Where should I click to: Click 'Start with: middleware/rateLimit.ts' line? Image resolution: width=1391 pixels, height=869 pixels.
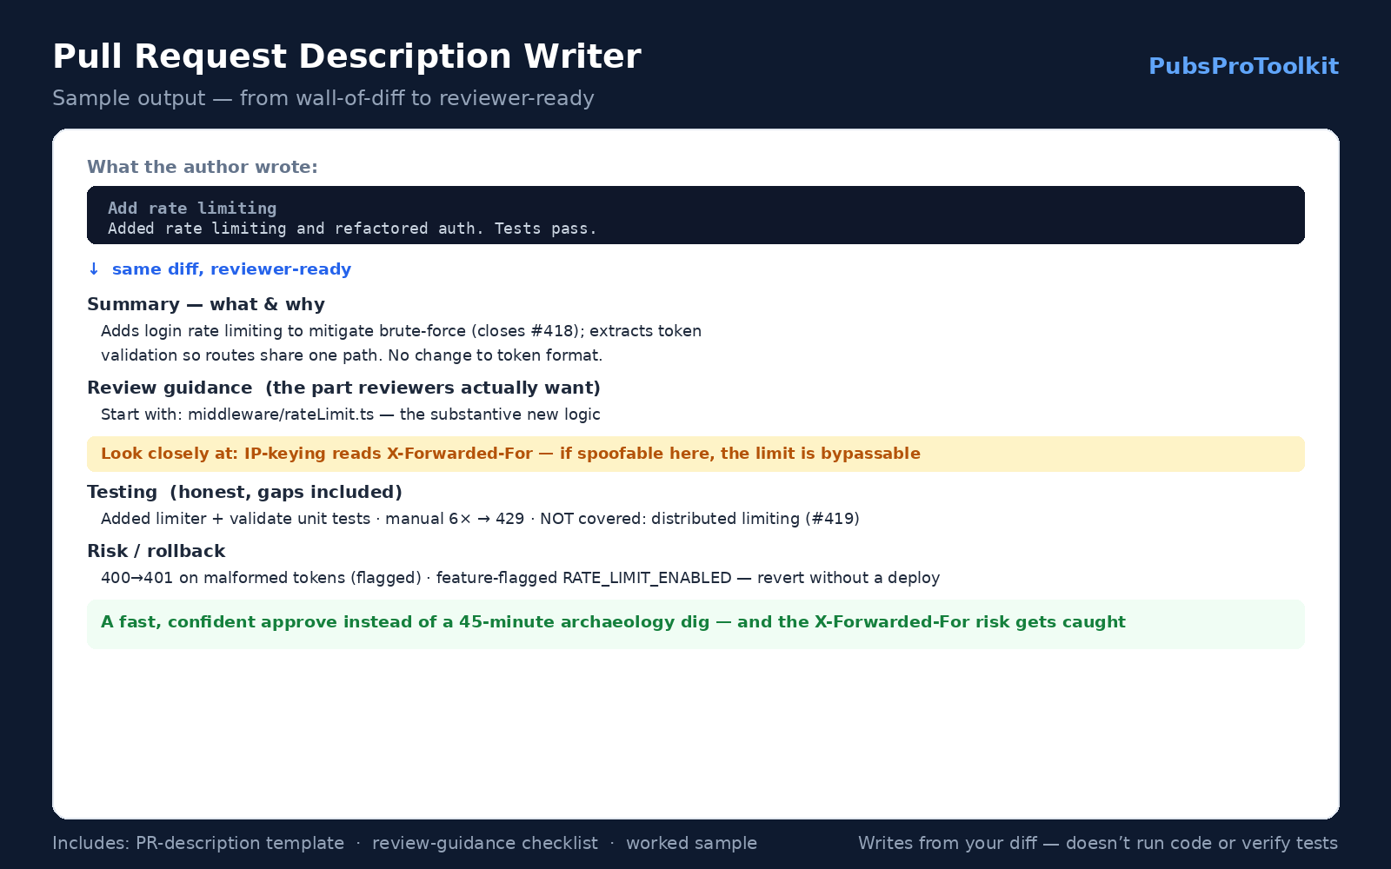[x=350, y=415]
